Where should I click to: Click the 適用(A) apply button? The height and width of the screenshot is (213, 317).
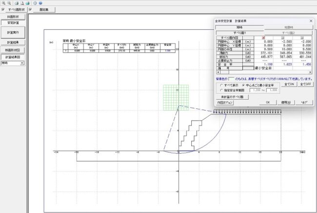pos(286,103)
